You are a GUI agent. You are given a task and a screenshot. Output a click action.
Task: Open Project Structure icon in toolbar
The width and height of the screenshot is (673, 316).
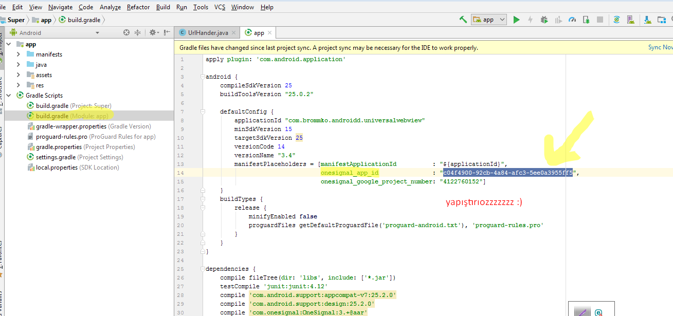(662, 20)
